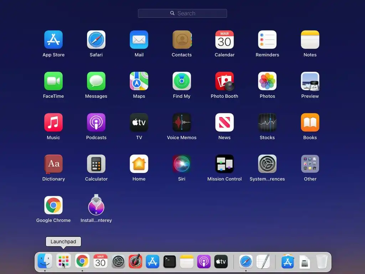Click the Launchpad icon in the Dock
Viewport: 365px width, 274px height.
(63, 261)
